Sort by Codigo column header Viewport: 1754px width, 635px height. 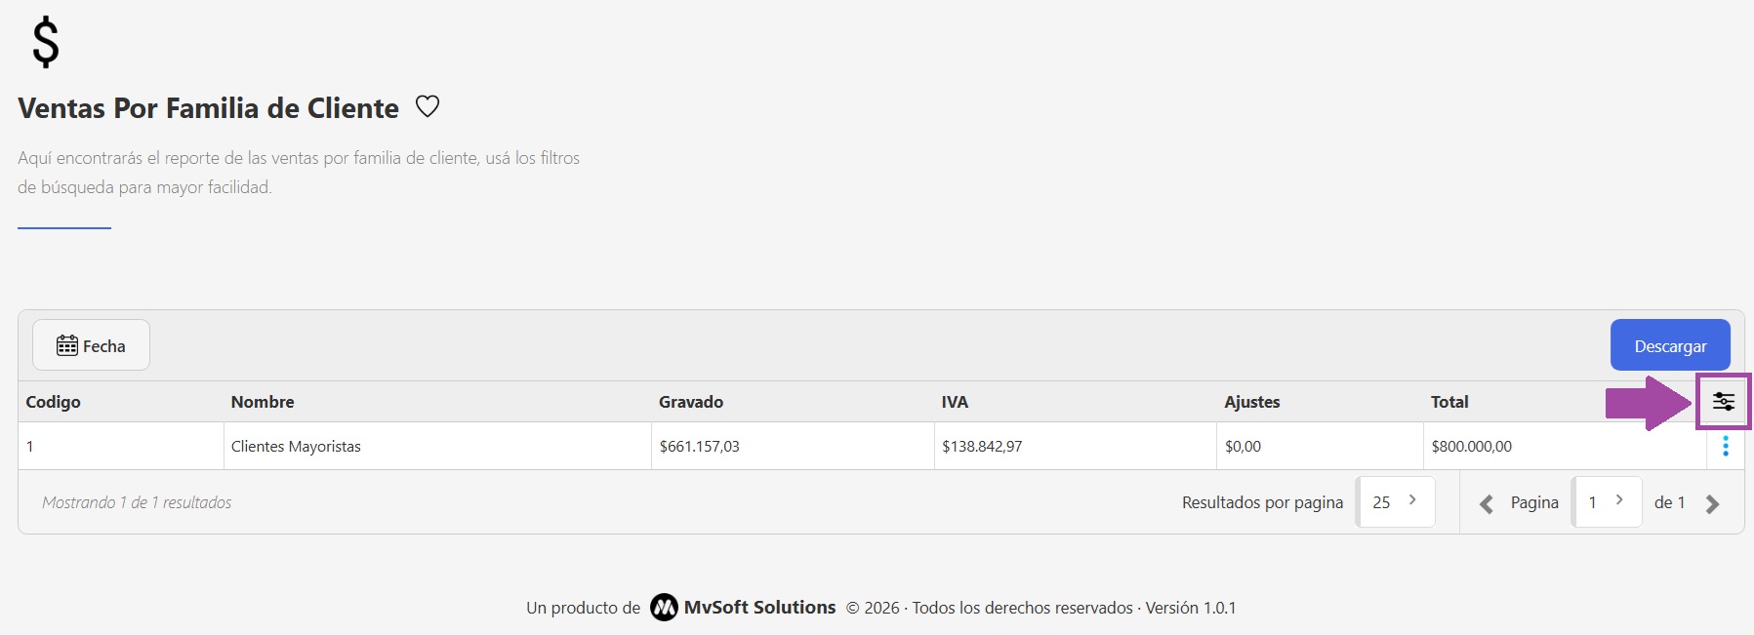click(x=54, y=402)
